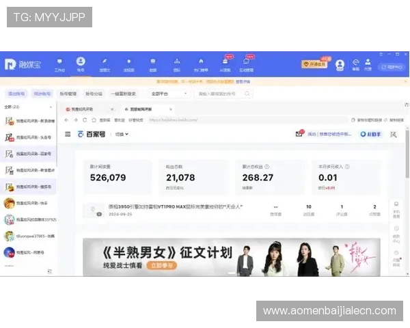The width and height of the screenshot is (410, 328).
Task: Focus the account search input field
Action: coord(223,94)
